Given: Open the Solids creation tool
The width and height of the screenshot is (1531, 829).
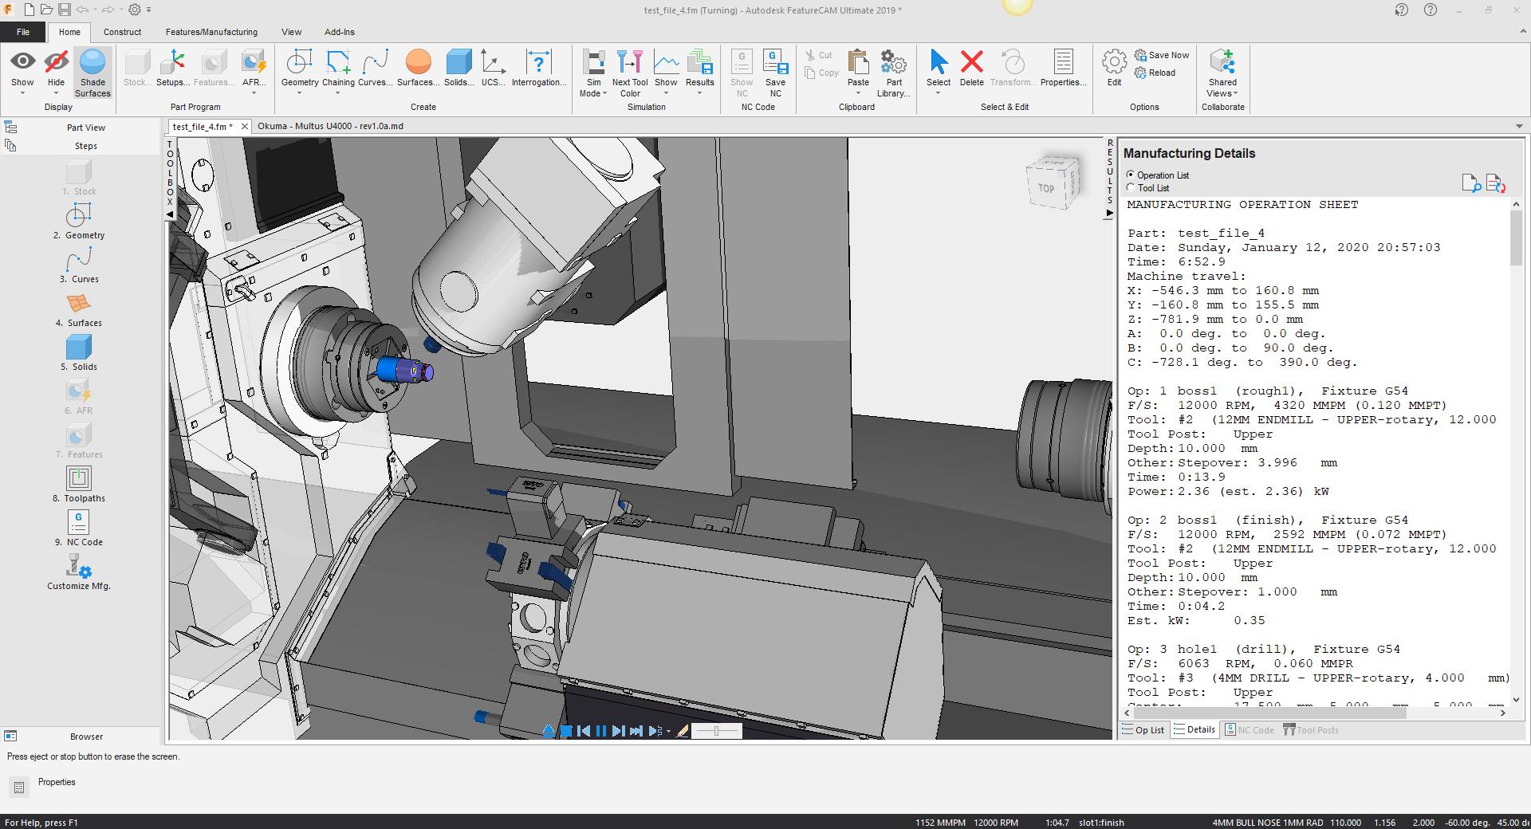Looking at the screenshot, I should pos(459,68).
